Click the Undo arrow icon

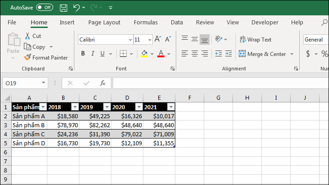77,8
